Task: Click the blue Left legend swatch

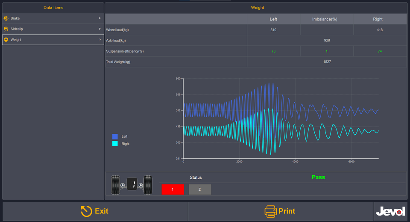Action: tap(115, 136)
